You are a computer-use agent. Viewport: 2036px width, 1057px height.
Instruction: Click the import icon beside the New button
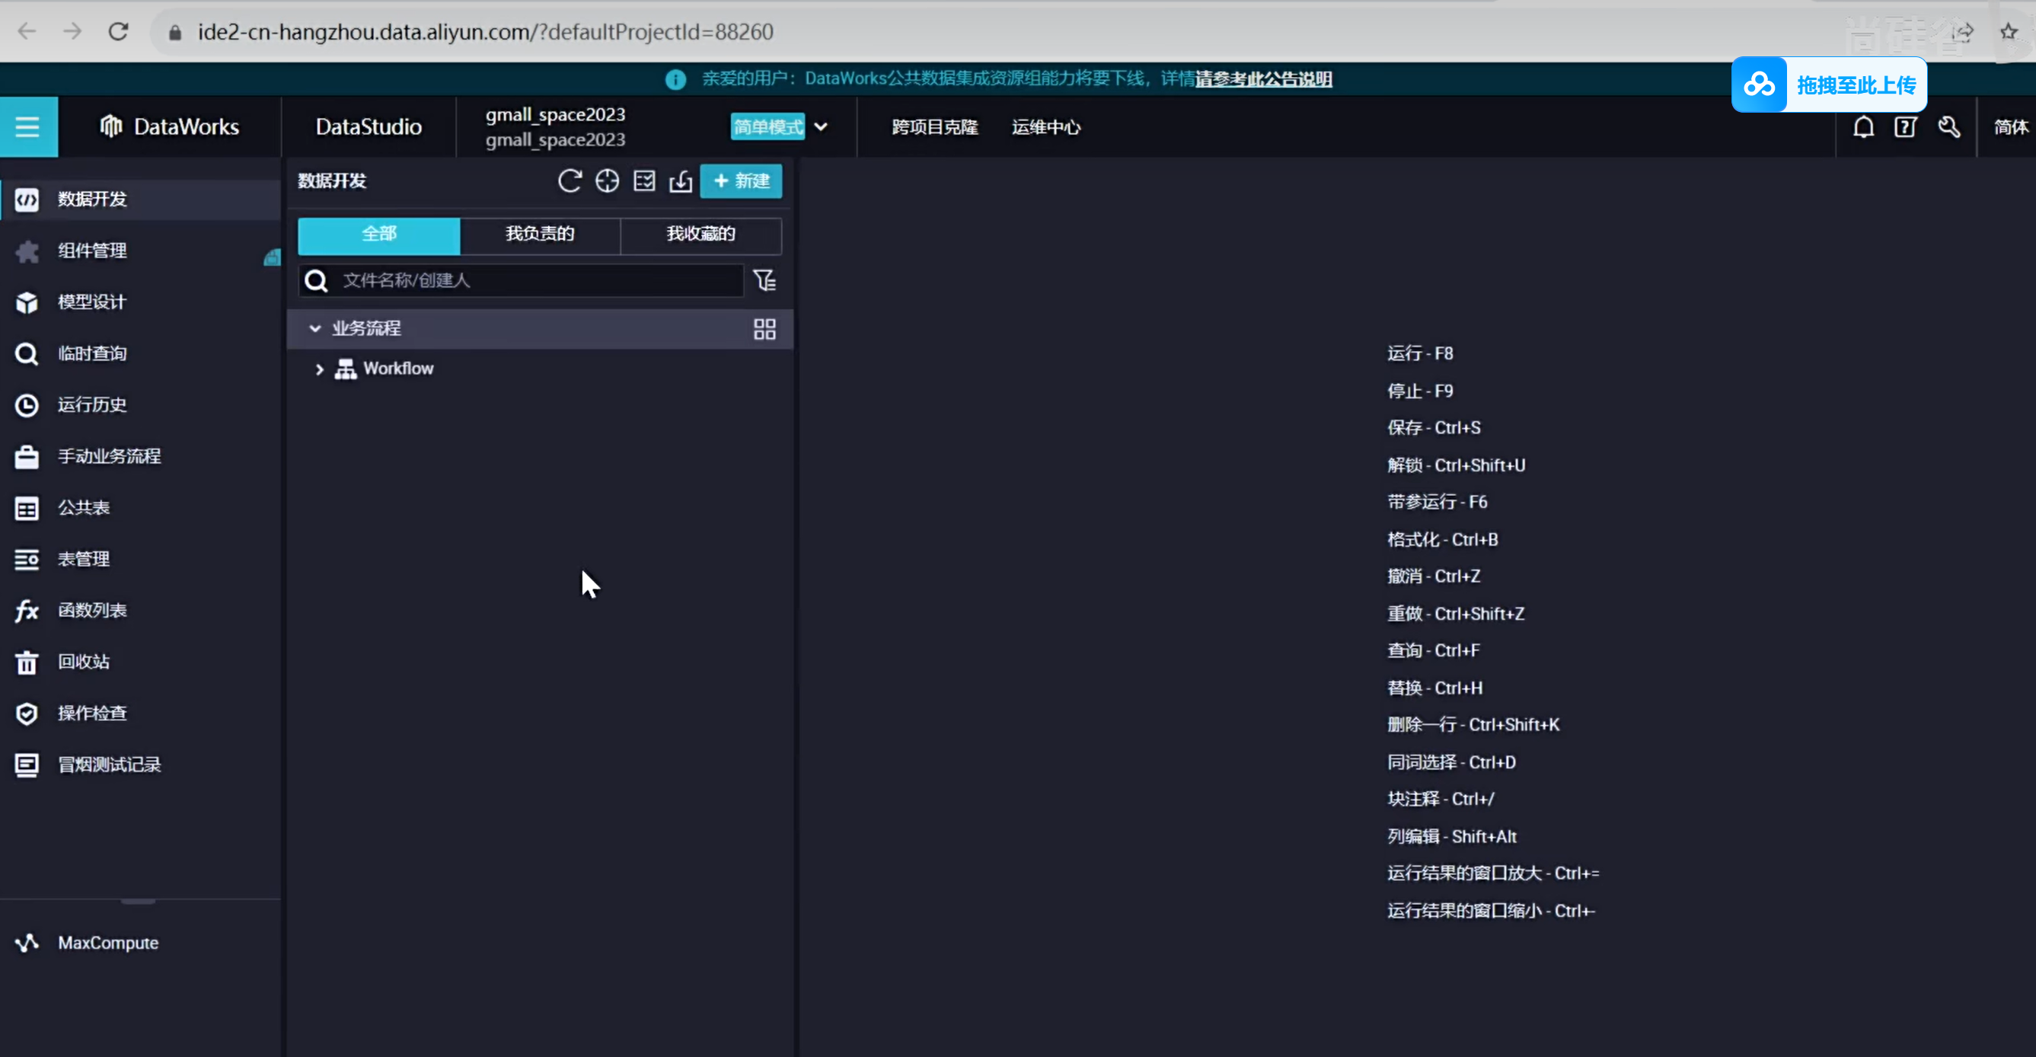coord(681,181)
